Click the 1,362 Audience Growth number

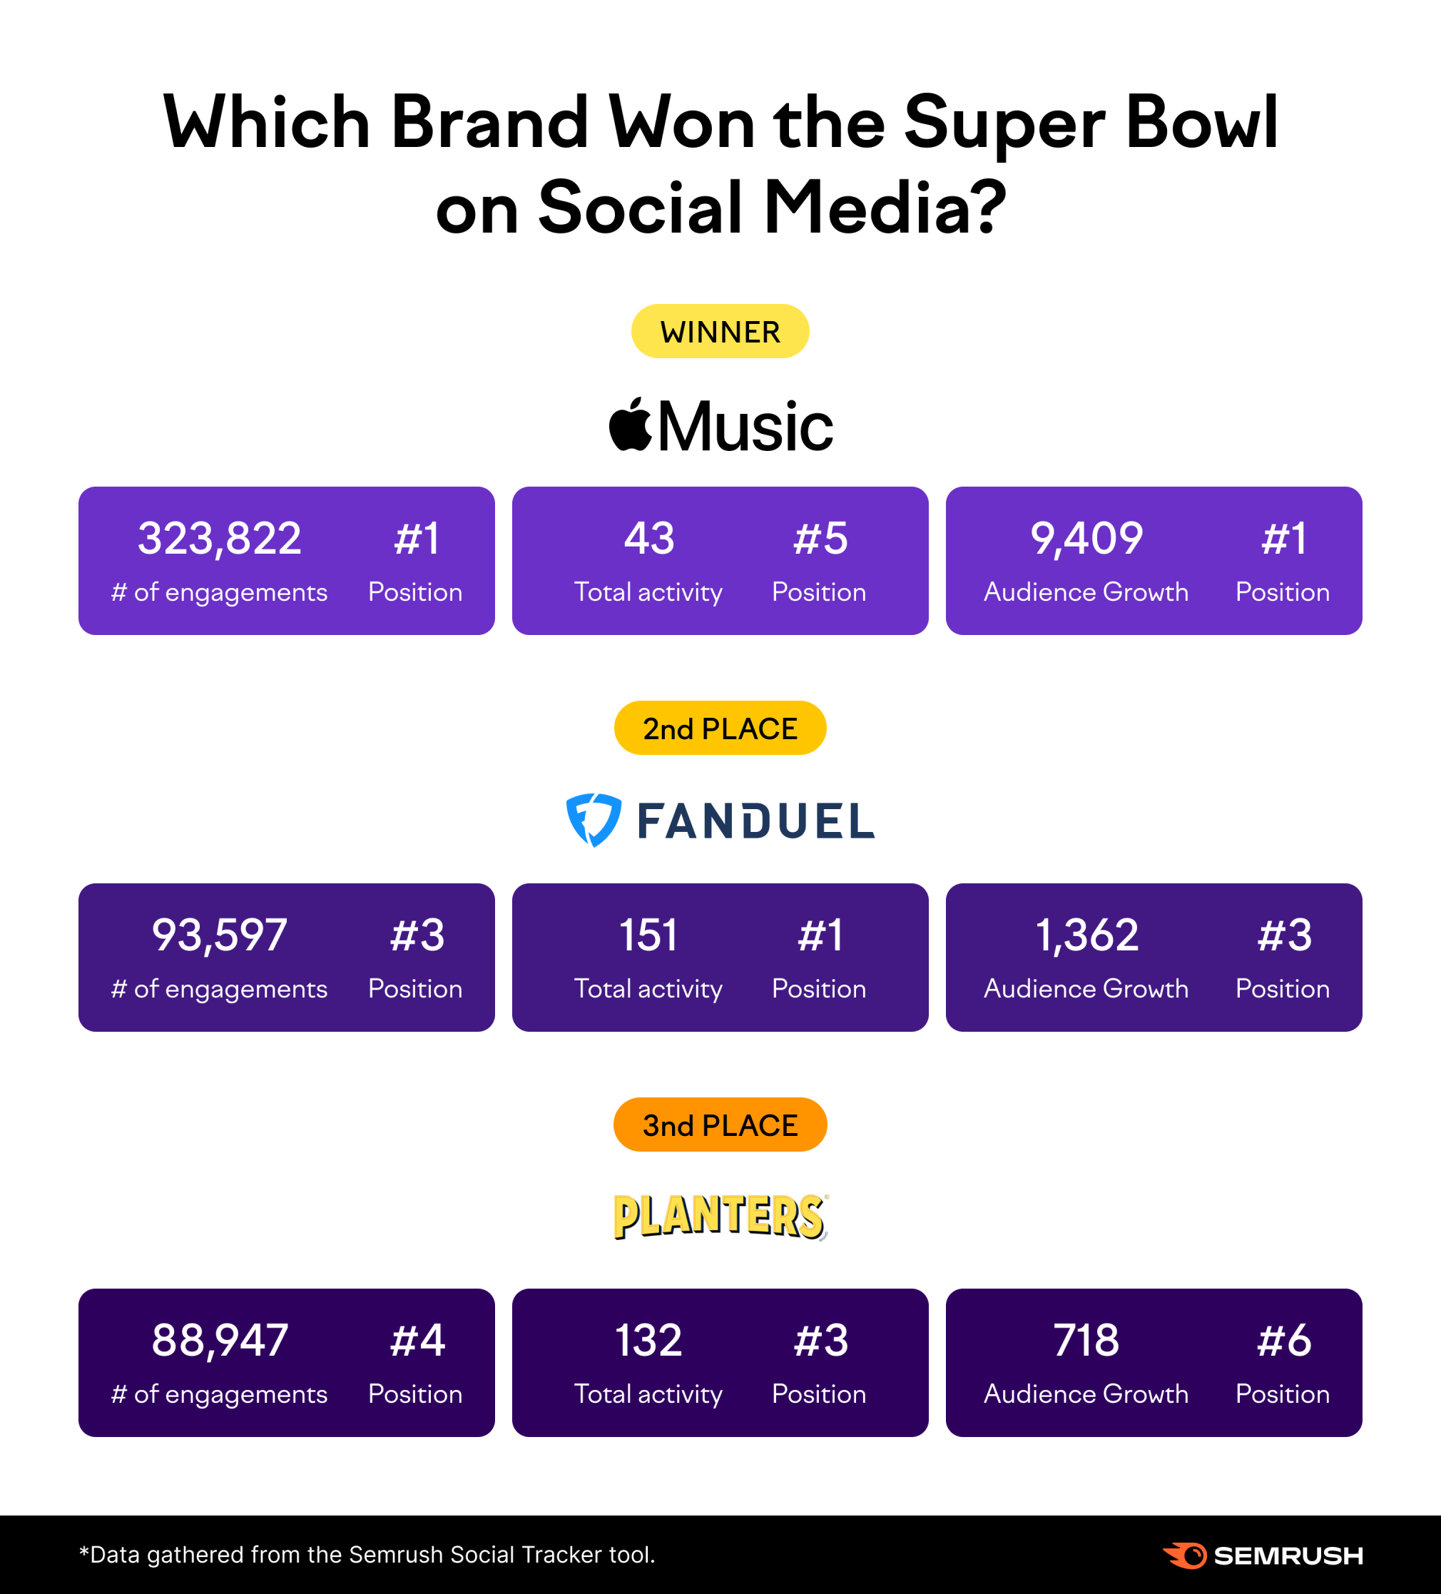(x=1087, y=936)
